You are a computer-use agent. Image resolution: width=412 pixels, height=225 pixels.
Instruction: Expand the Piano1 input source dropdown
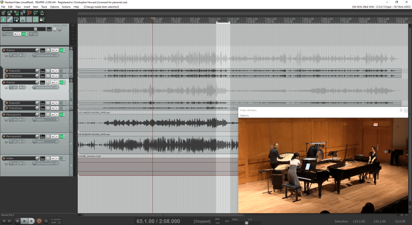[46, 55]
